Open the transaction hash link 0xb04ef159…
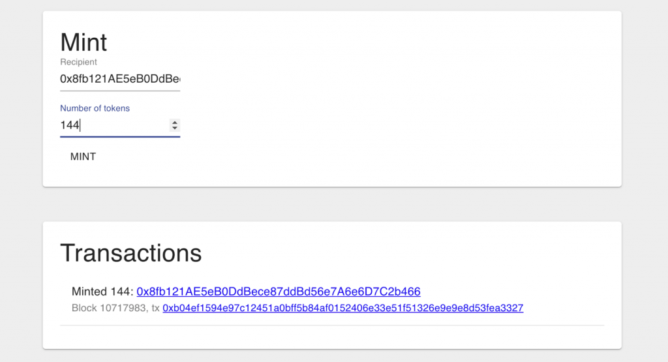Viewport: 668px width, 362px height. (343, 308)
